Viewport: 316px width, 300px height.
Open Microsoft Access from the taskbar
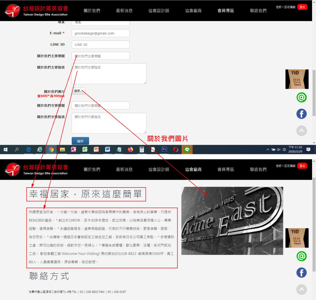pyautogui.click(x=73, y=149)
